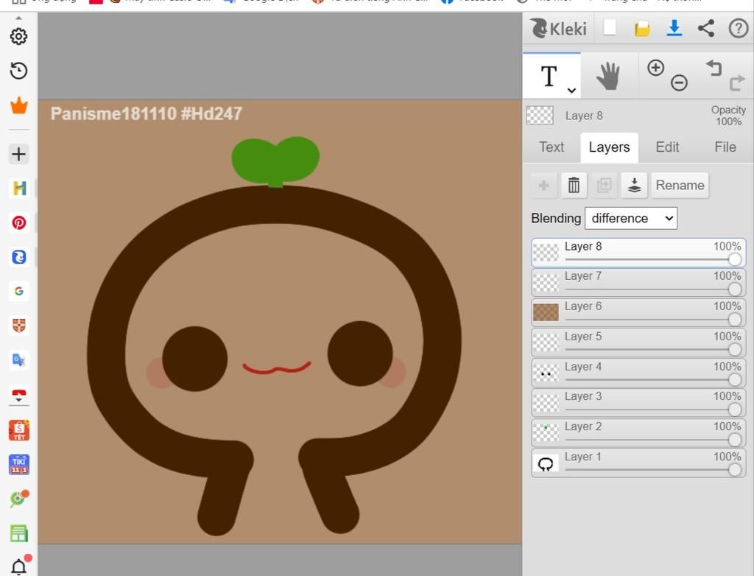Select the 'Layer 3' label

tap(583, 396)
